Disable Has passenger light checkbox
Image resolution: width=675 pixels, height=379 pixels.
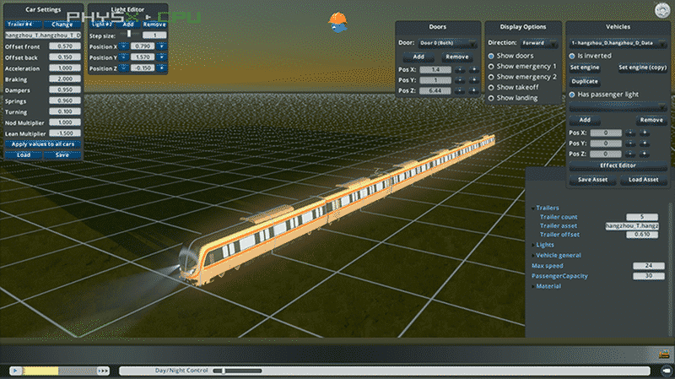coord(572,94)
